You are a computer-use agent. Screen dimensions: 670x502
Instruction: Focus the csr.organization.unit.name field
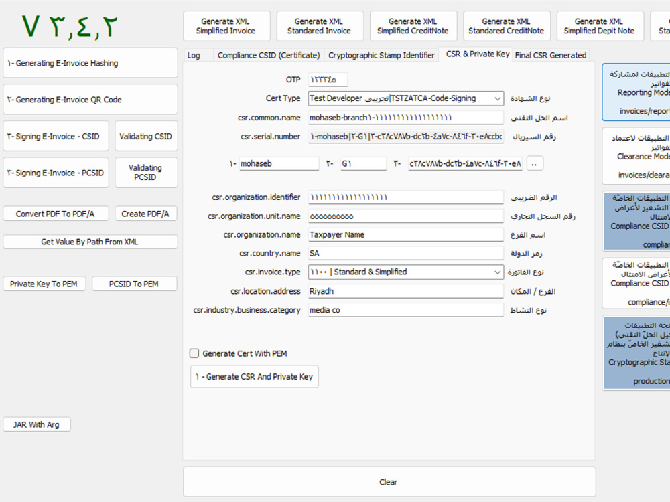406,216
